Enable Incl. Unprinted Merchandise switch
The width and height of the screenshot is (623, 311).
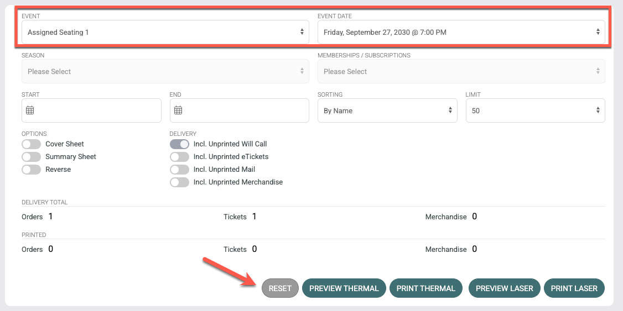coord(180,182)
